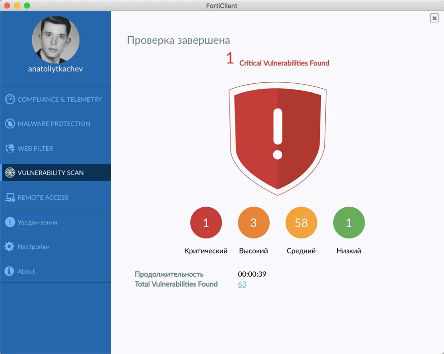The height and width of the screenshot is (354, 444).
Task: Click the username anatoliytkachev
Action: click(x=56, y=69)
